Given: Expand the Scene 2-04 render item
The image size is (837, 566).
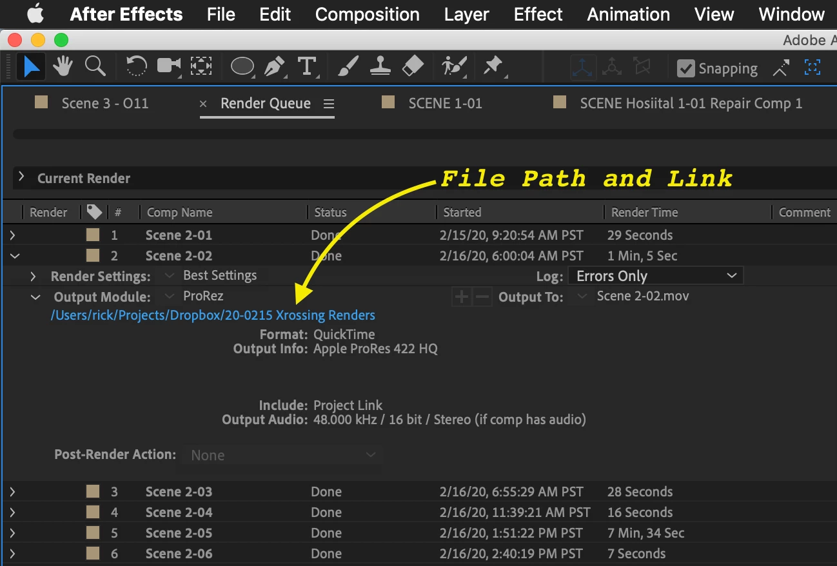Looking at the screenshot, I should pyautogui.click(x=13, y=512).
